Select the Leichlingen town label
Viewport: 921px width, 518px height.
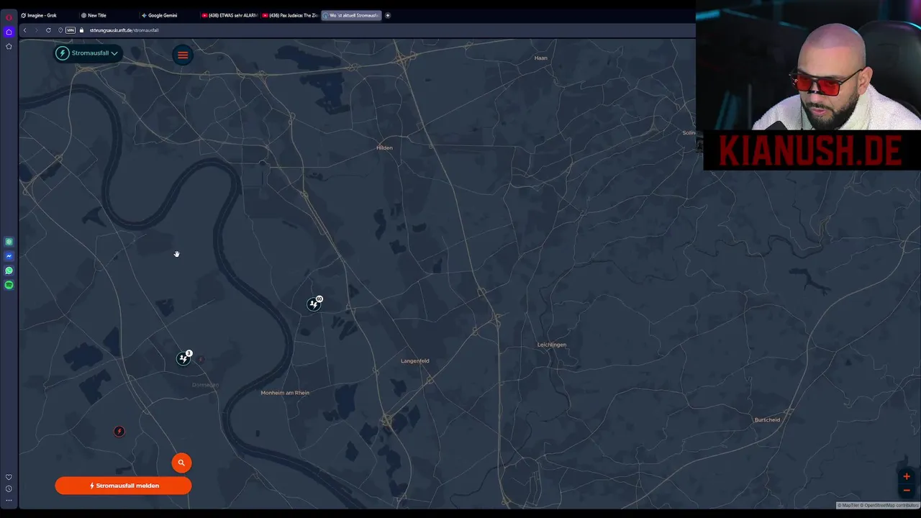552,345
